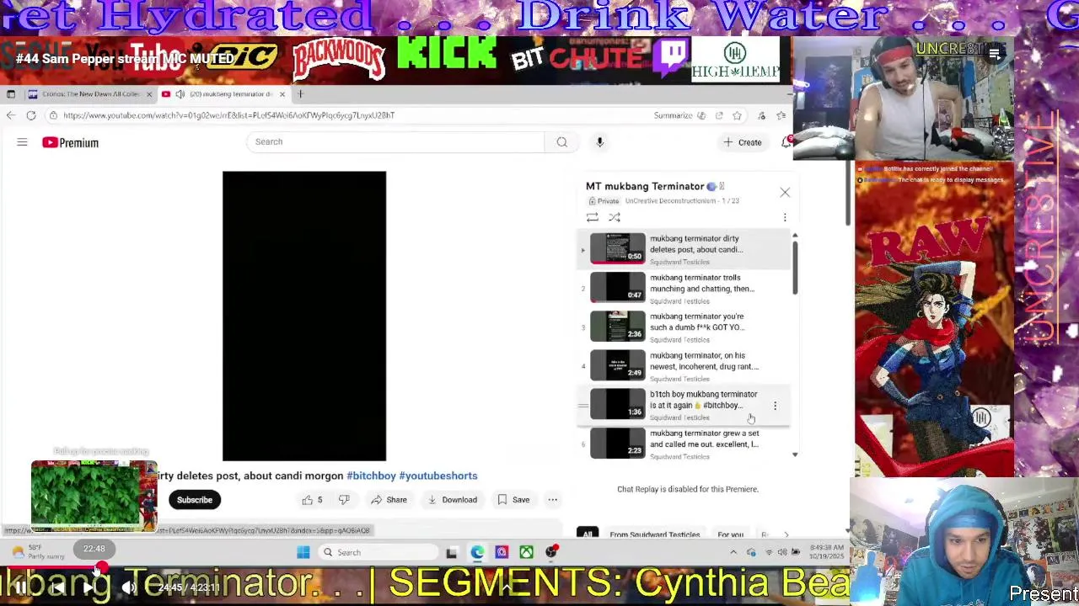Open 'you're such a dumb f**k' playlist video

683,327
